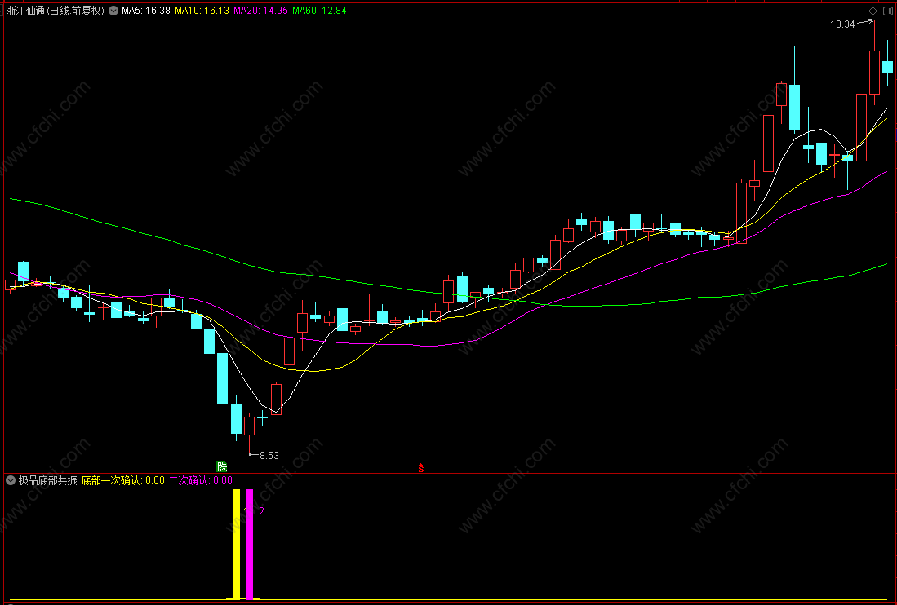Click the stock title 浙江仙通(日线.前复权)

(x=56, y=11)
